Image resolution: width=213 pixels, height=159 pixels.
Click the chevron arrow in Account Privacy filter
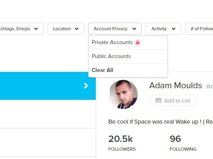tap(134, 29)
